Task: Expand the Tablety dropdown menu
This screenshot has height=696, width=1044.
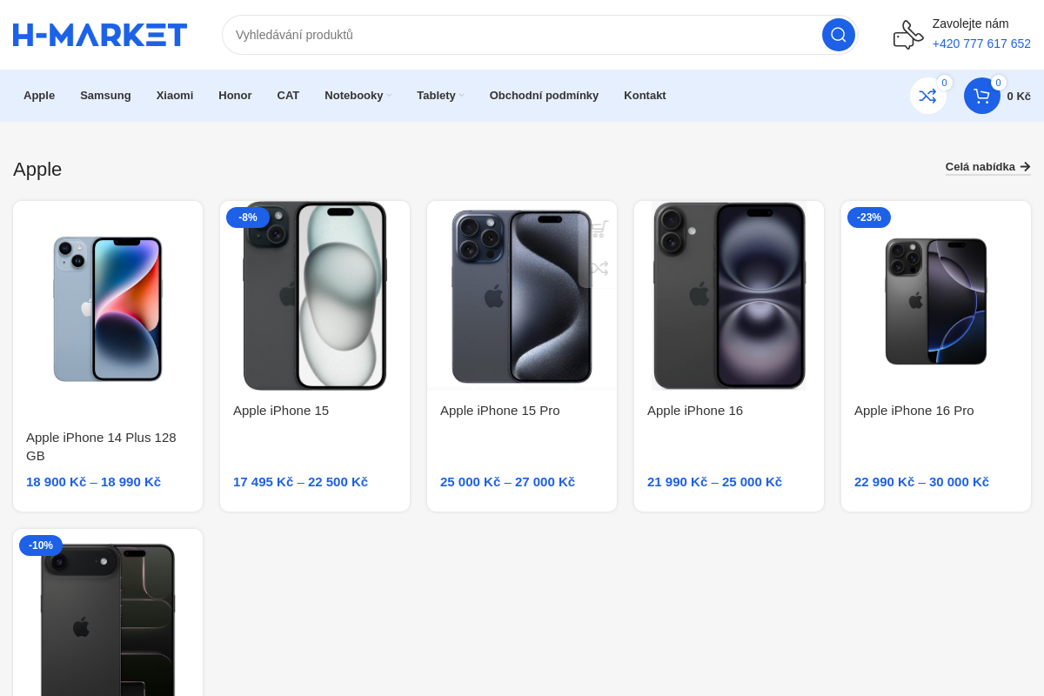Action: coord(440,96)
